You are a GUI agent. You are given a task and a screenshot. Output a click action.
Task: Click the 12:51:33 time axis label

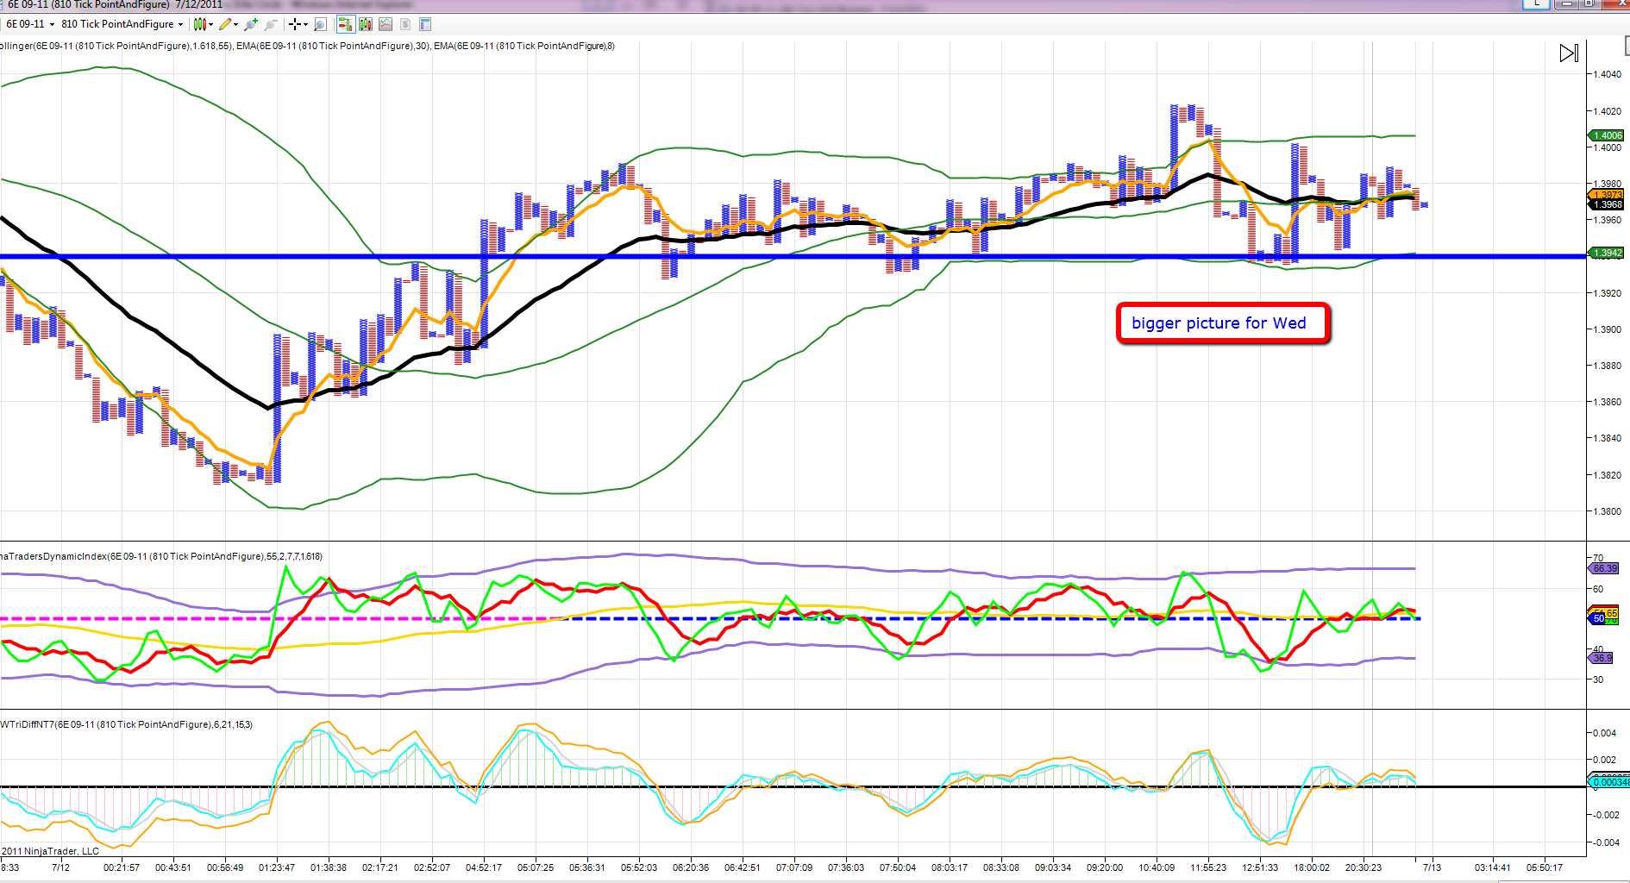click(1260, 867)
